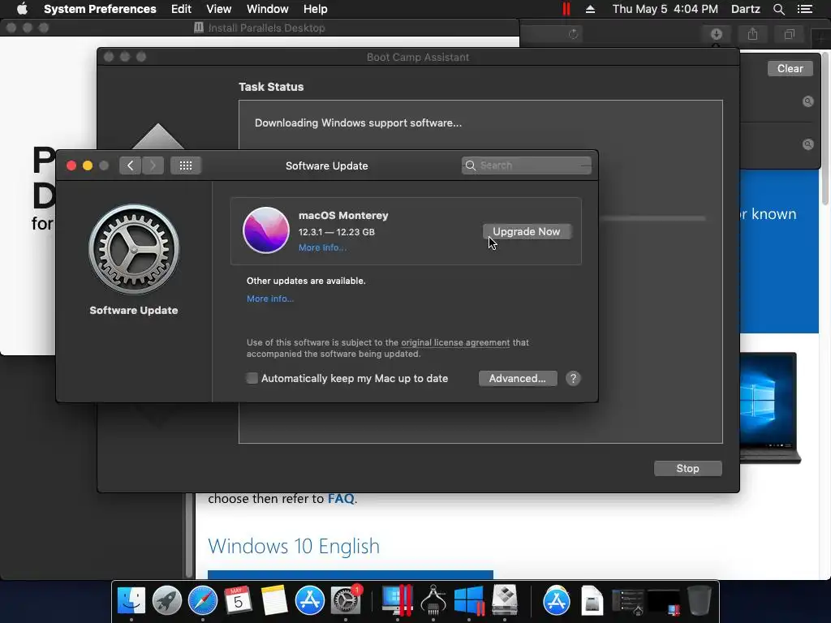Open the FAQ link on the web page
The width and height of the screenshot is (831, 623).
point(341,499)
